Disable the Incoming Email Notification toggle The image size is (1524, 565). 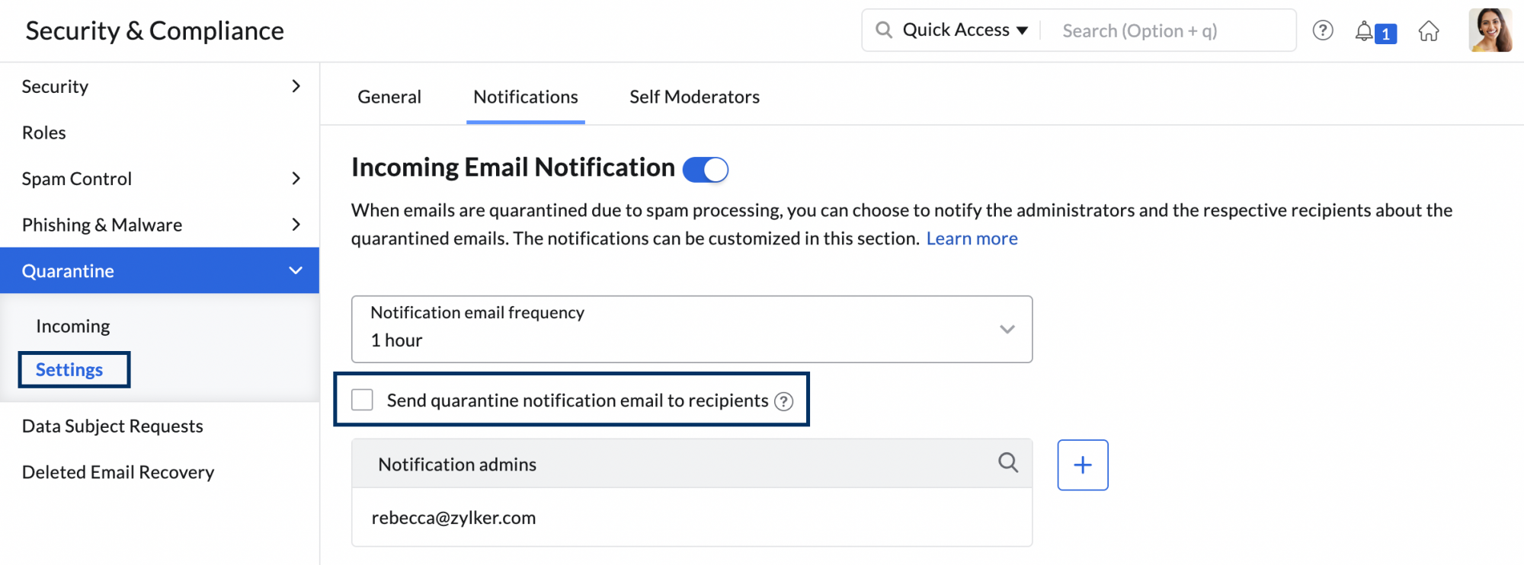705,169
